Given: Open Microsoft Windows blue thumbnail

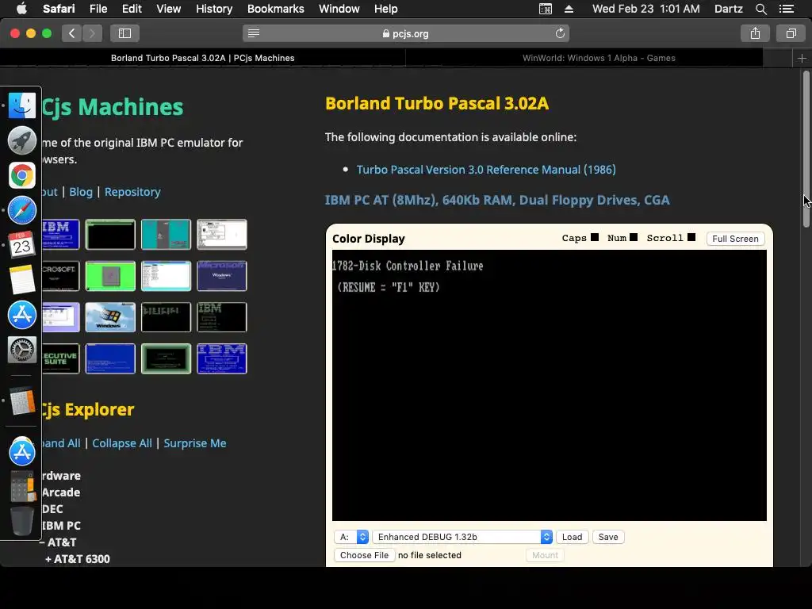Looking at the screenshot, I should tap(222, 276).
